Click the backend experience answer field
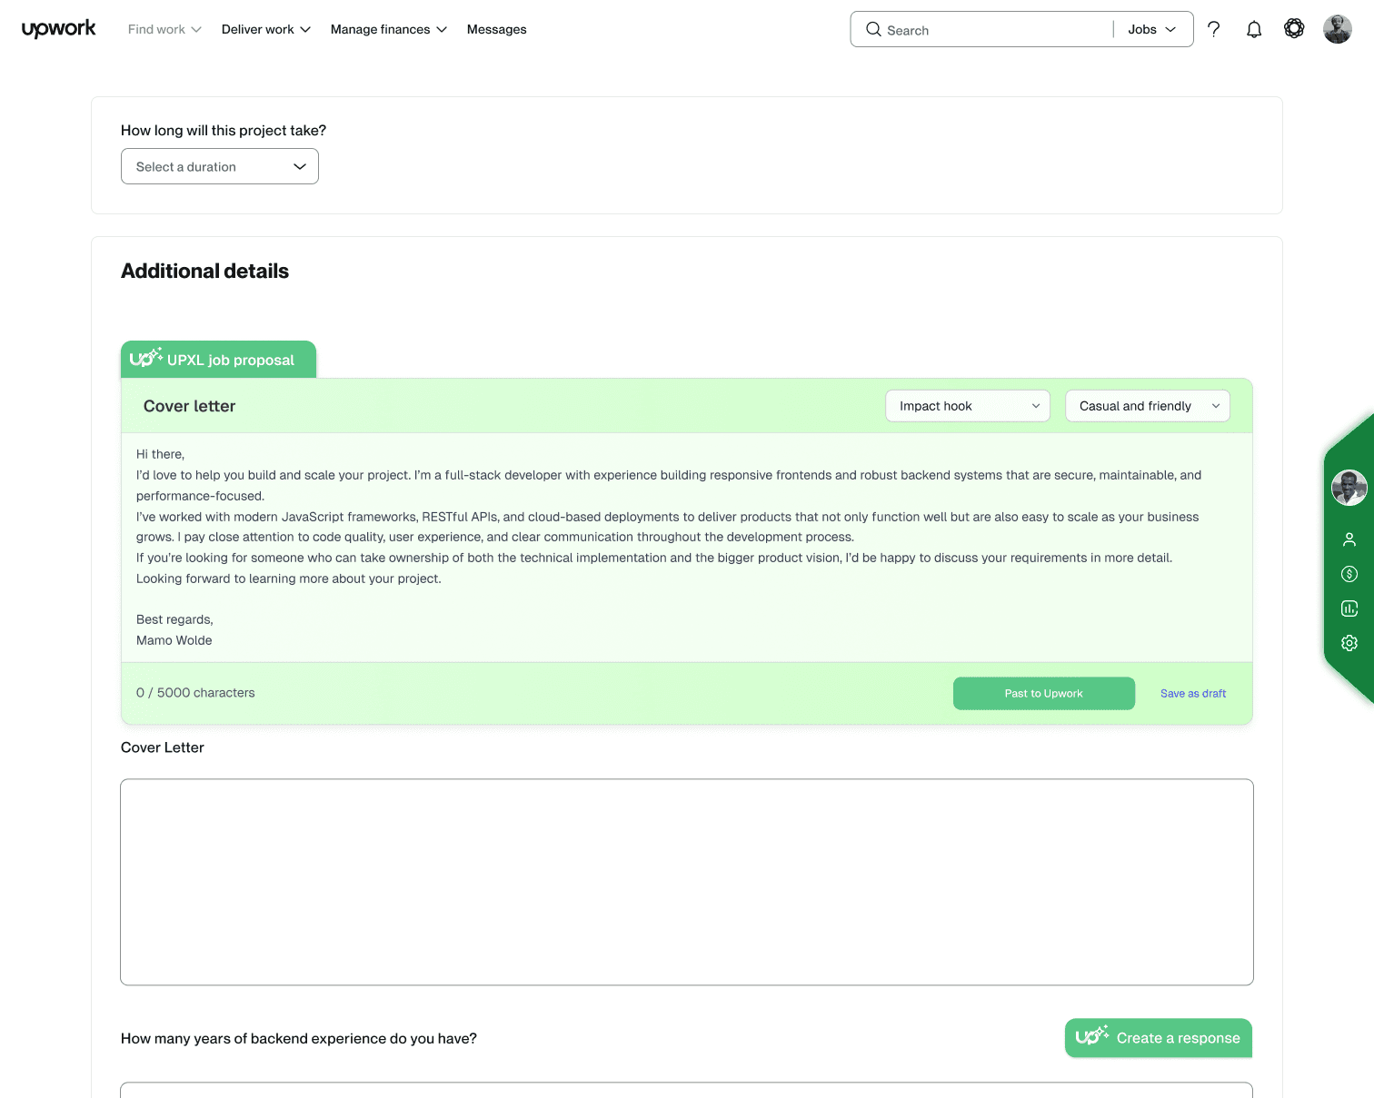This screenshot has width=1374, height=1098. click(x=687, y=1090)
